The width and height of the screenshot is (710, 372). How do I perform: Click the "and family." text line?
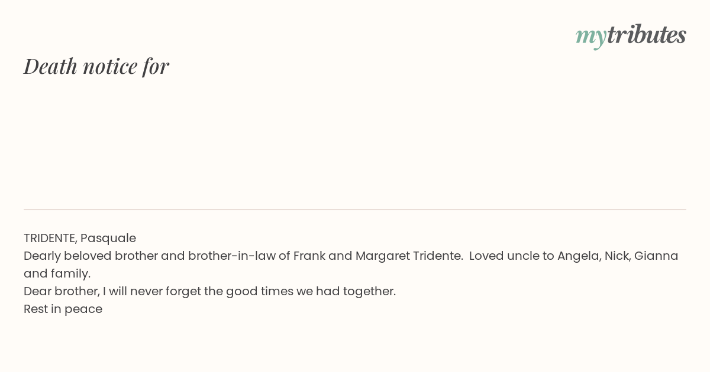[57, 273]
